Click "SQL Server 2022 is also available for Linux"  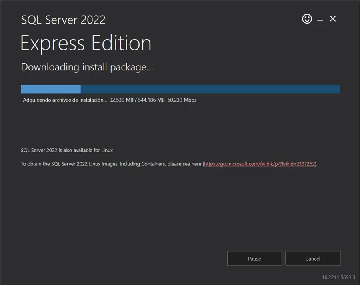tap(67, 150)
